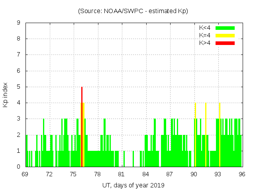Image resolution: width=255 pixels, height=191 pixels.
Task: Select the yellow bar just after day 90
Action: 195,135
